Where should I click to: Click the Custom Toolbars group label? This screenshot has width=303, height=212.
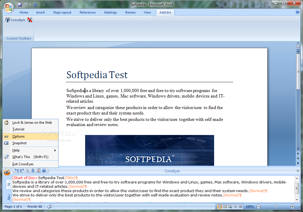19,38
